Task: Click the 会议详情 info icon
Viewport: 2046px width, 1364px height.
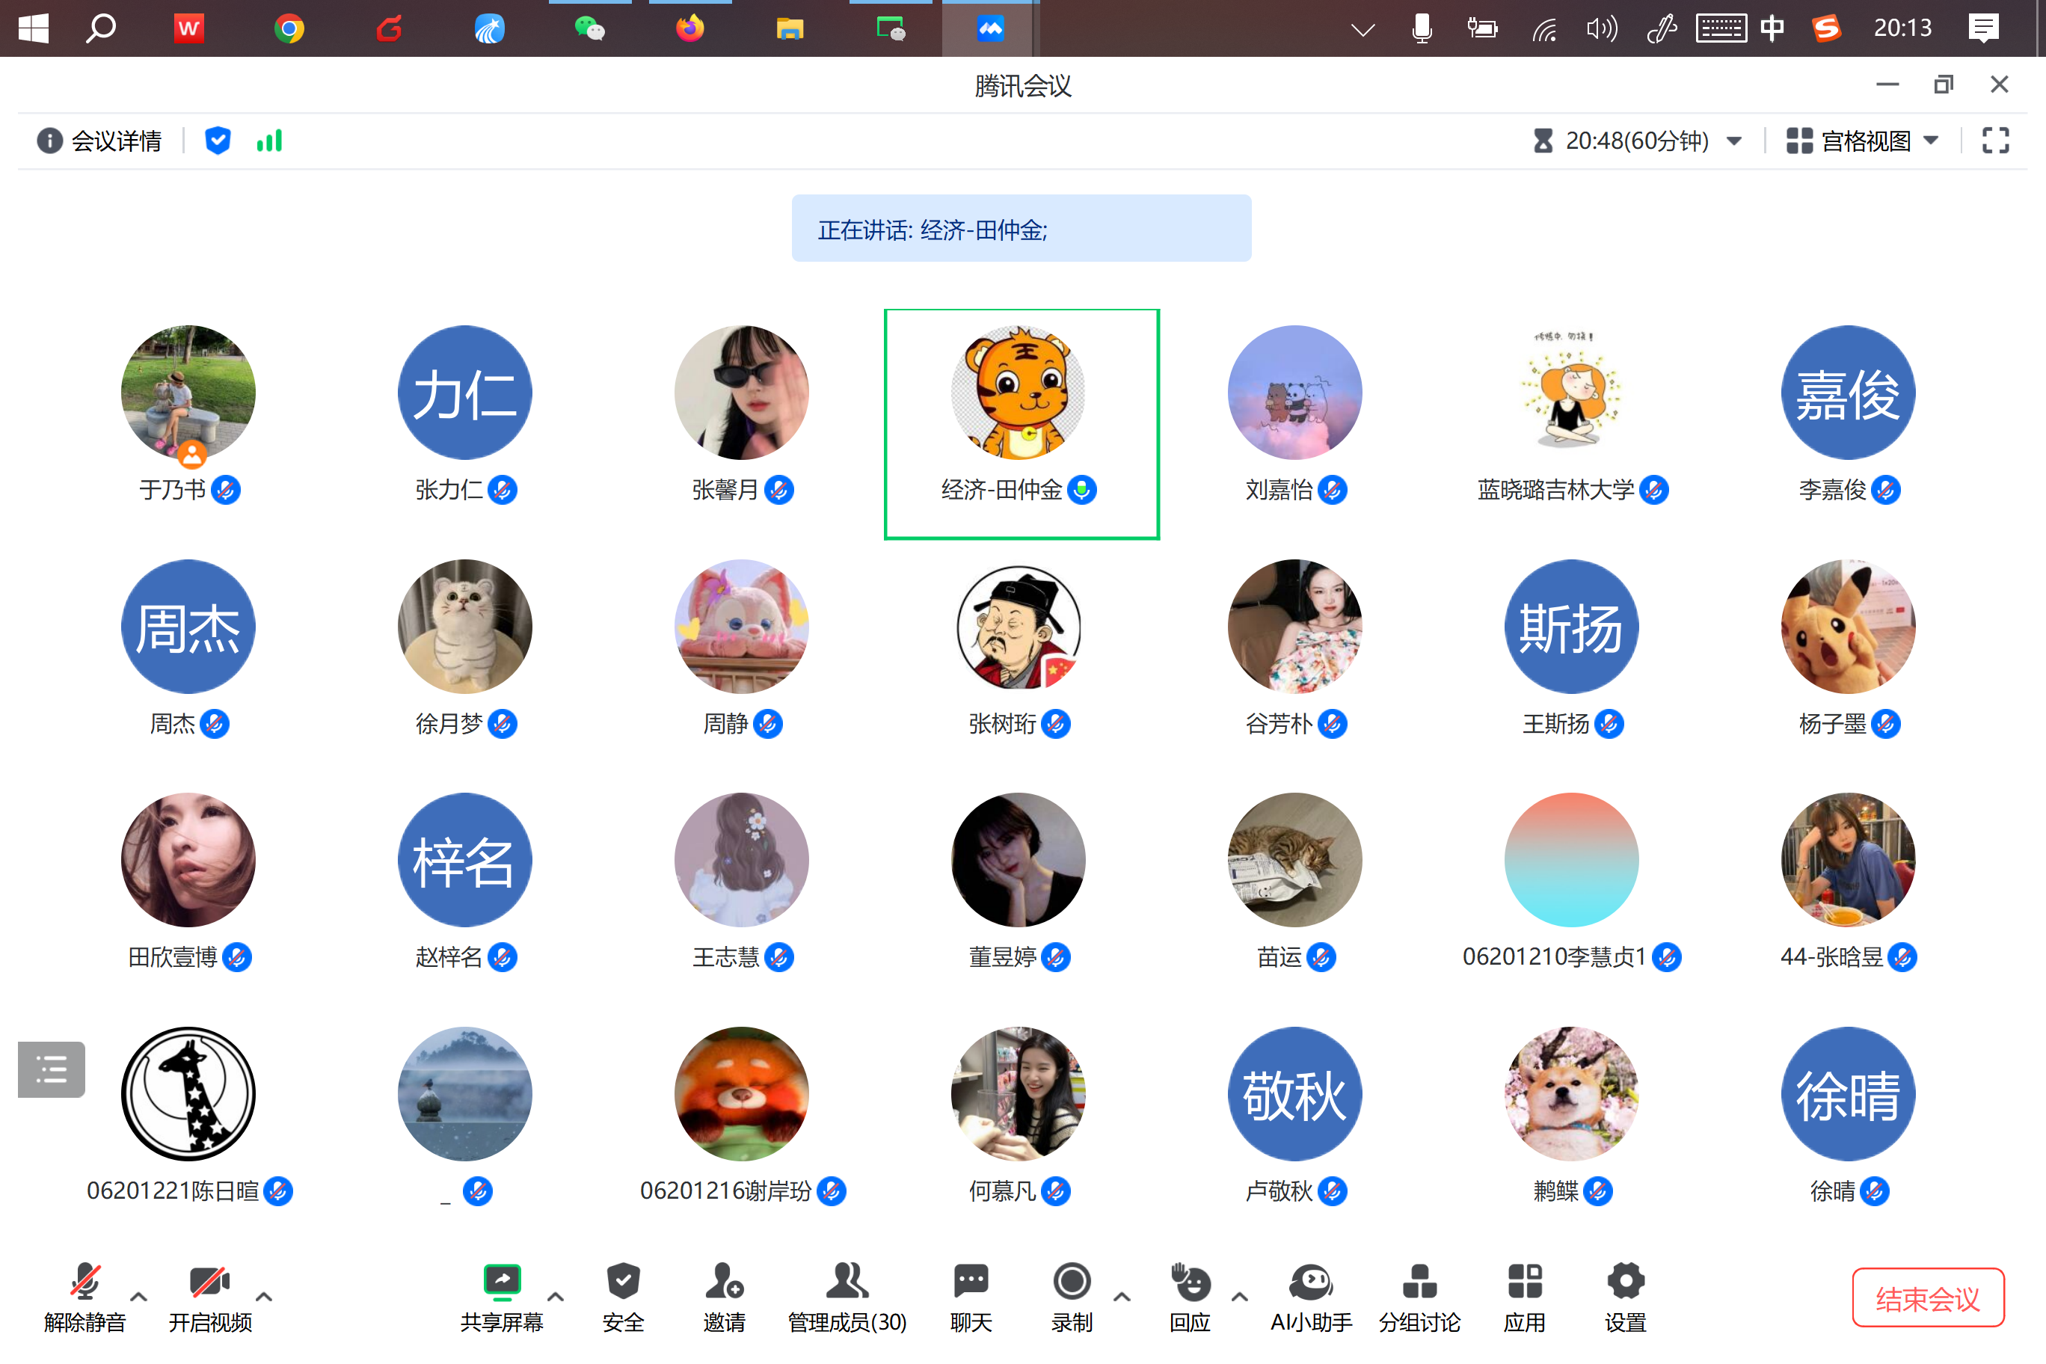Action: [x=49, y=140]
